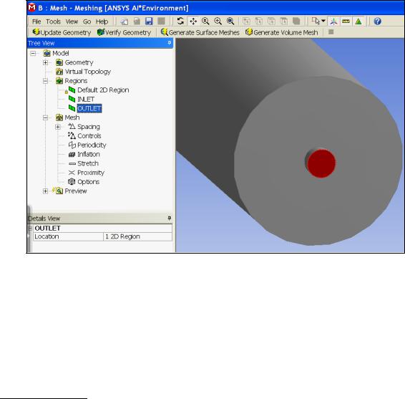Image resolution: width=405 pixels, height=399 pixels.
Task: Click the Zoom to fit magnifier icon
Action: coord(230,21)
